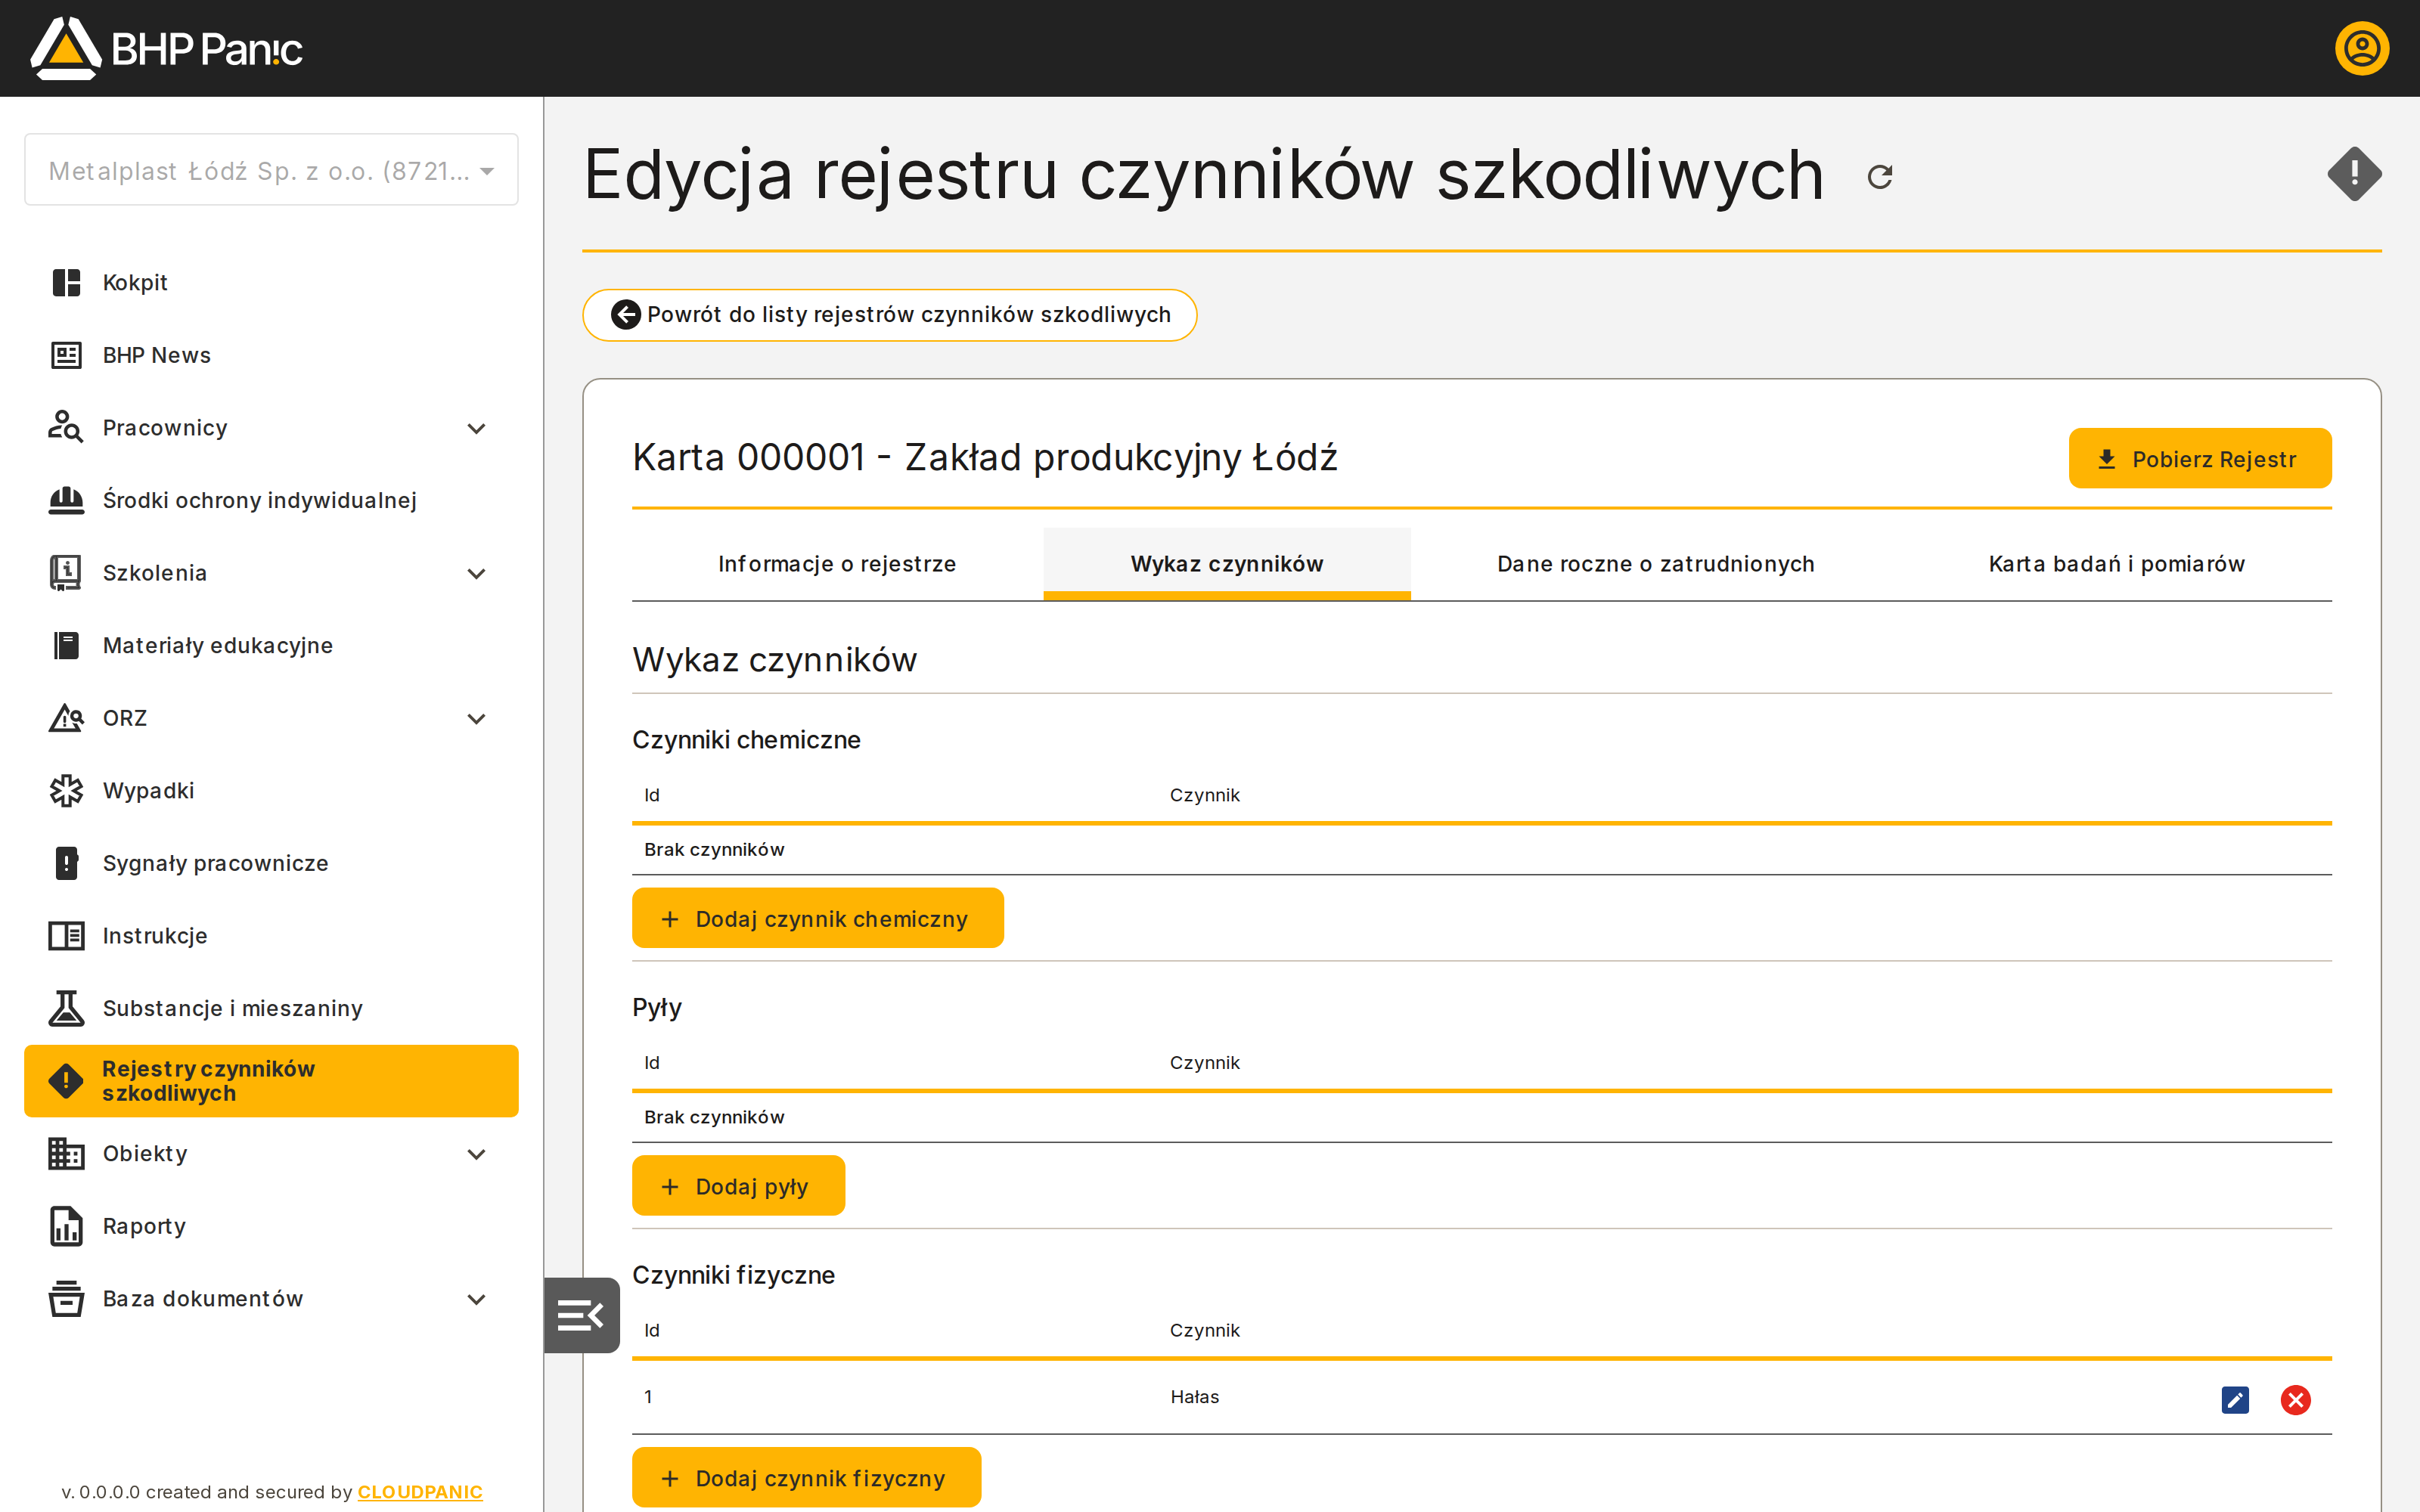The image size is (2420, 1512).
Task: Collapse the sidebar with the menu toggle icon
Action: point(581,1315)
